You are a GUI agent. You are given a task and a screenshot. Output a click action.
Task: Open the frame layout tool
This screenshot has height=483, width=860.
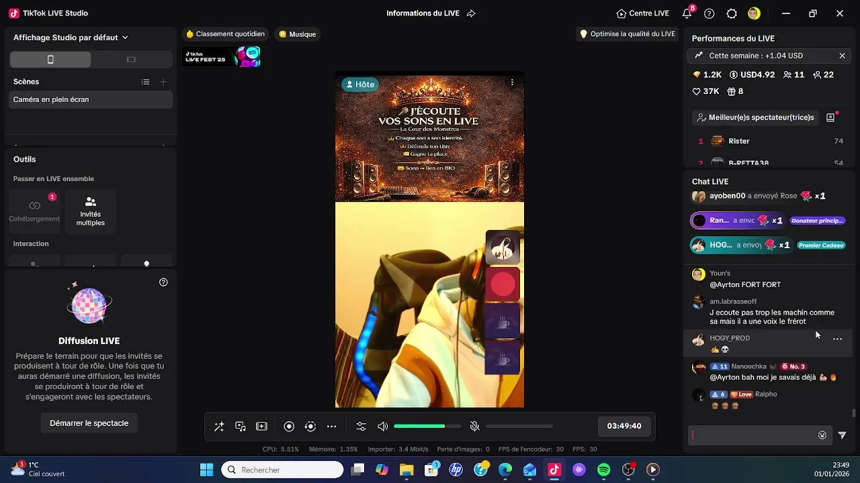262,427
